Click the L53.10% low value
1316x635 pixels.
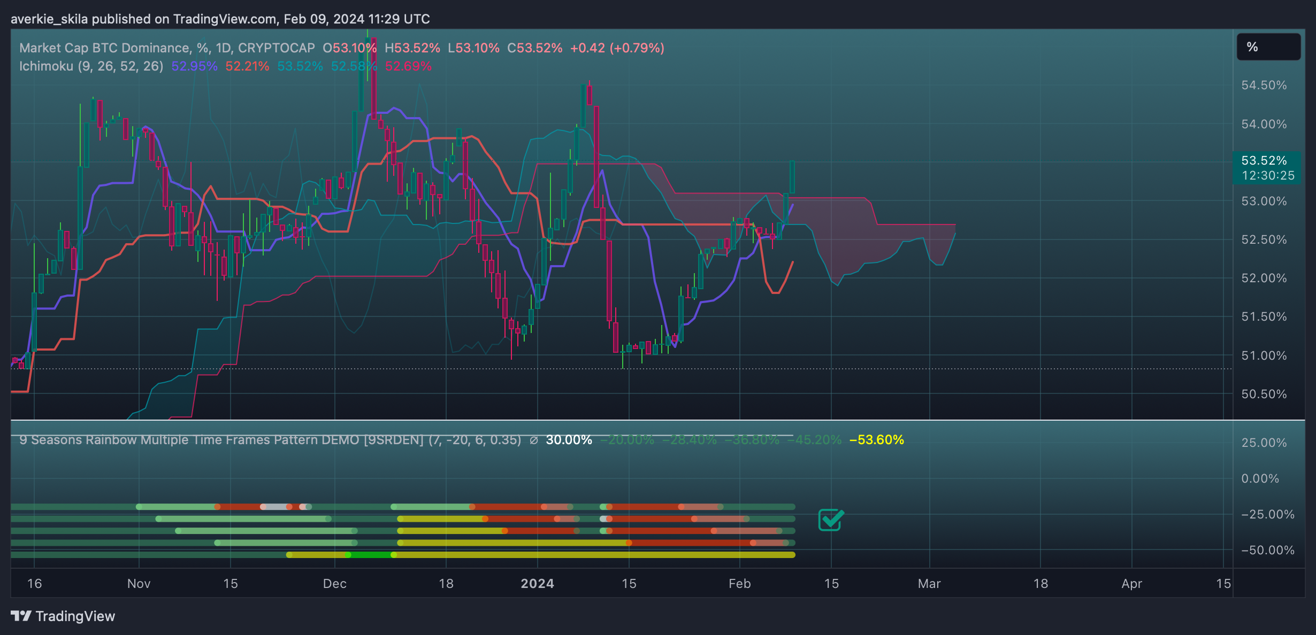473,48
